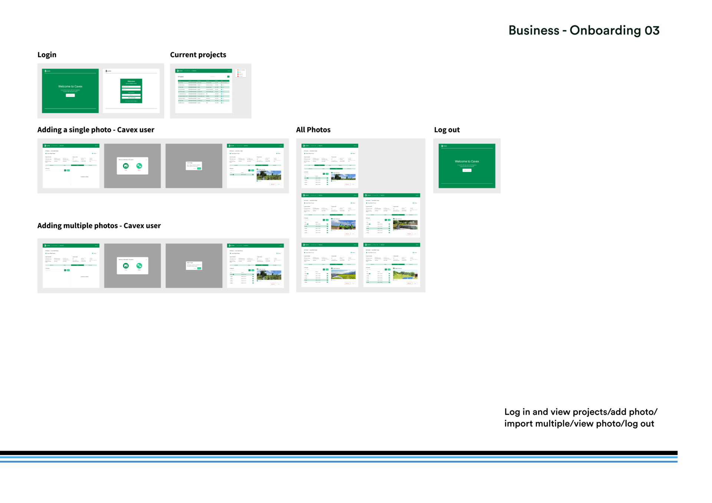Click the single Photo icon in the single-photo dialog
Image resolution: width=712 pixels, height=503 pixels.
pyautogui.click(x=126, y=166)
